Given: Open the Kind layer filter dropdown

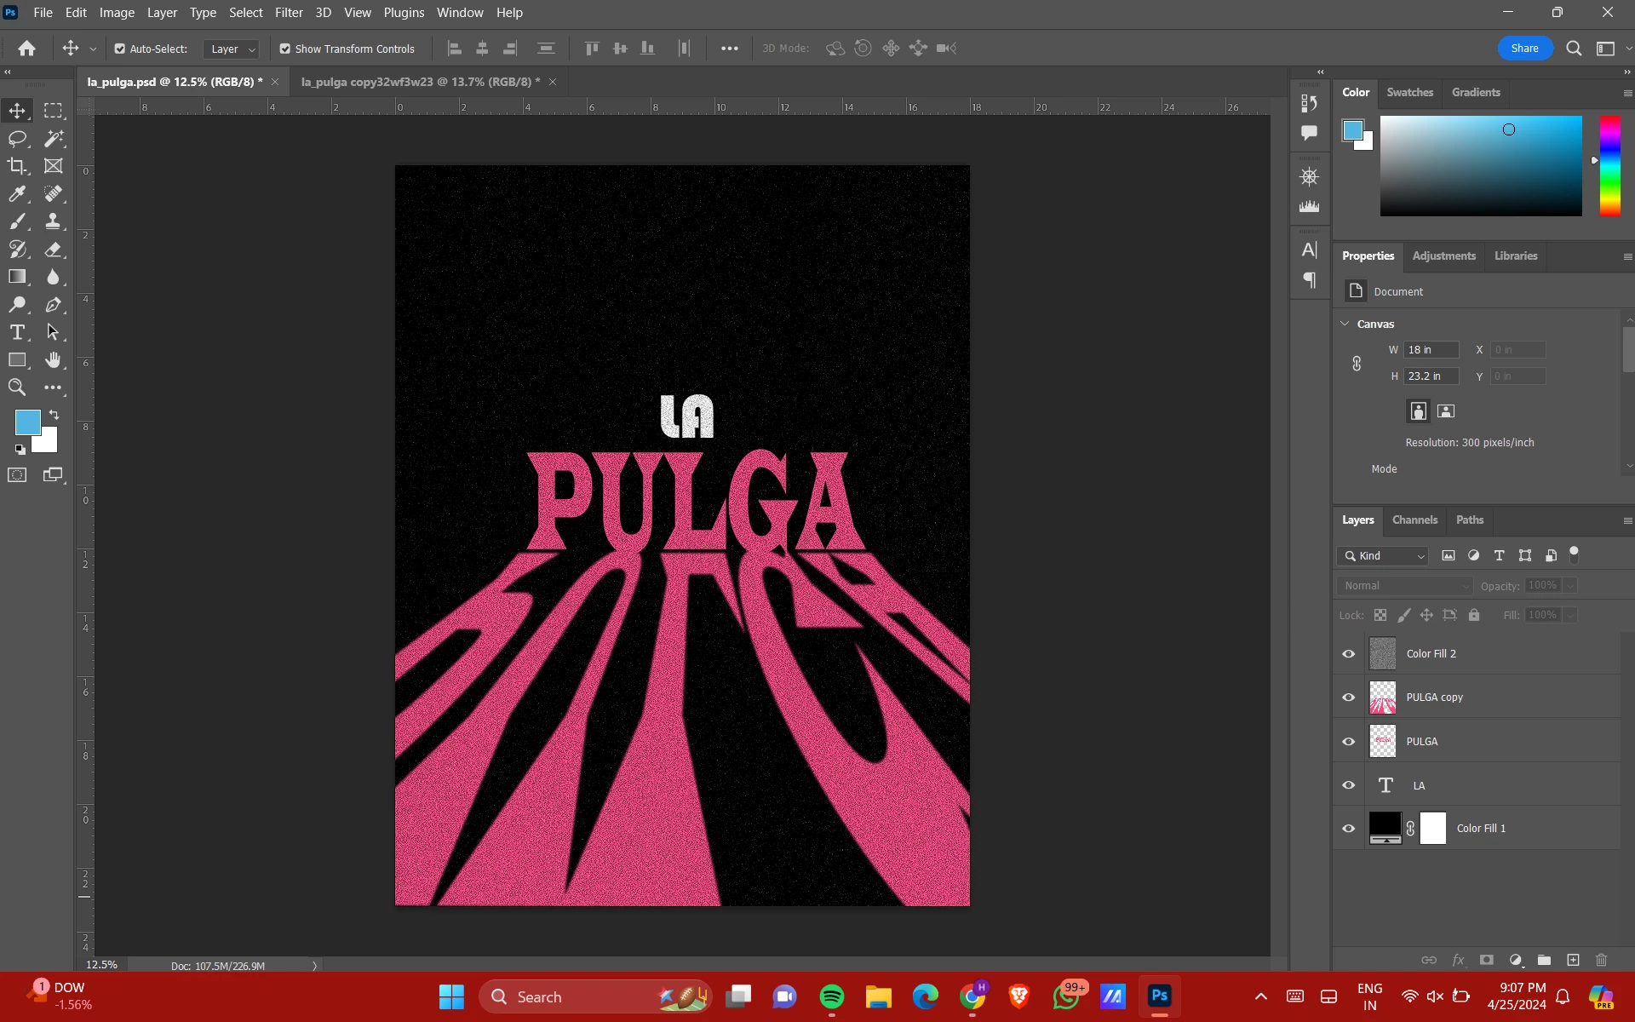Looking at the screenshot, I should (1384, 556).
